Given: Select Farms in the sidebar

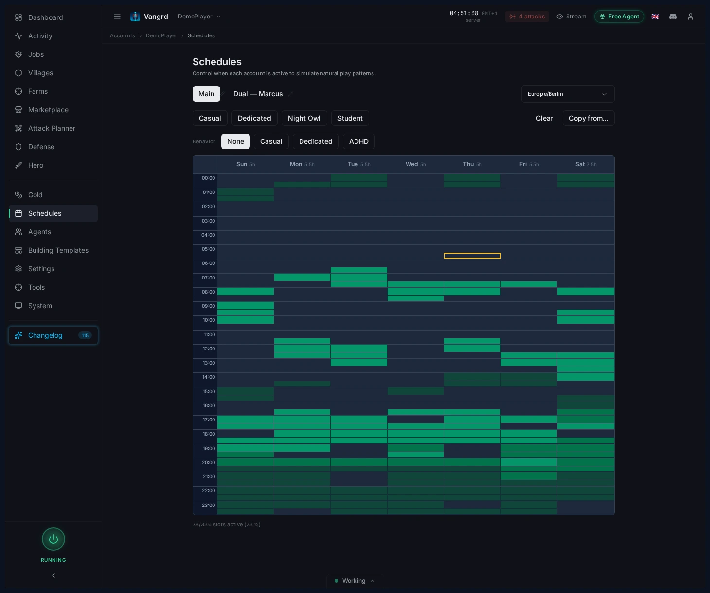Looking at the screenshot, I should (38, 91).
